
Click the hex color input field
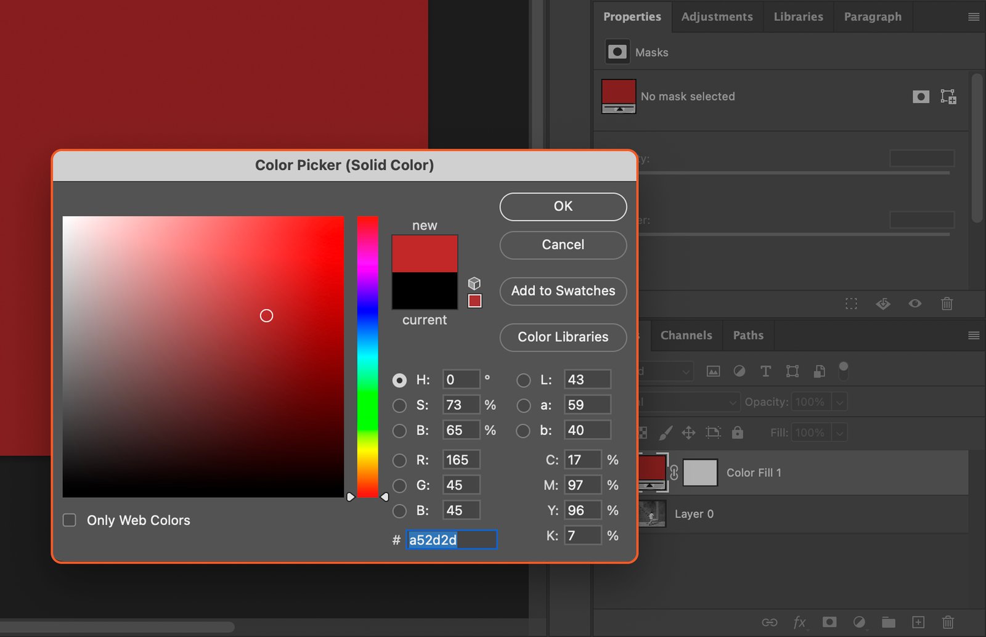point(451,540)
